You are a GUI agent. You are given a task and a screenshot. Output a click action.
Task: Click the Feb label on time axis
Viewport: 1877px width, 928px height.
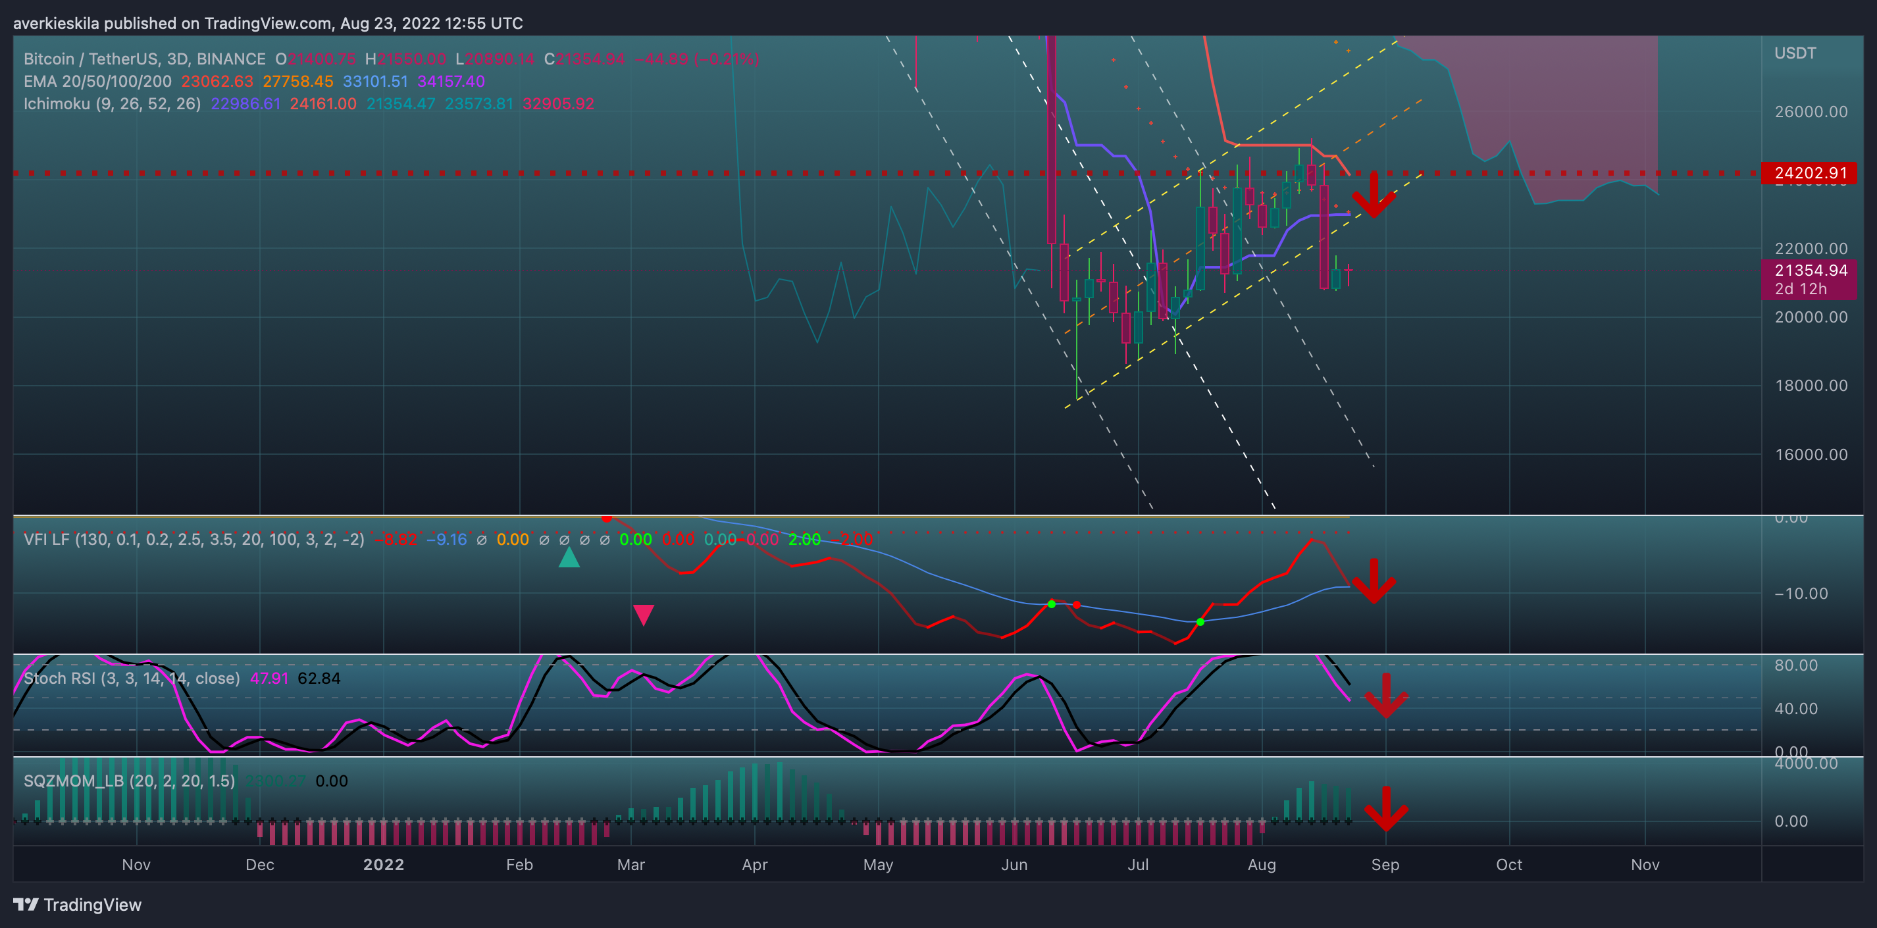tap(519, 865)
